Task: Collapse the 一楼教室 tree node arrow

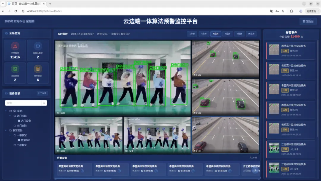Action: click(10, 135)
